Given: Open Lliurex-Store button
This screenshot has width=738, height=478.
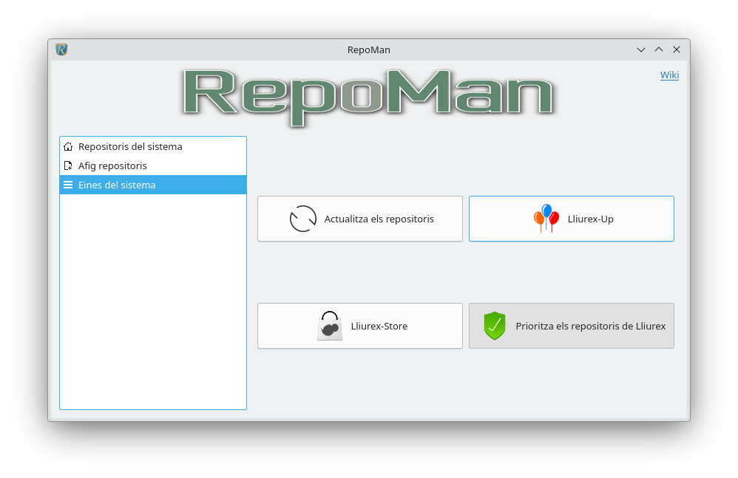Looking at the screenshot, I should tap(360, 326).
